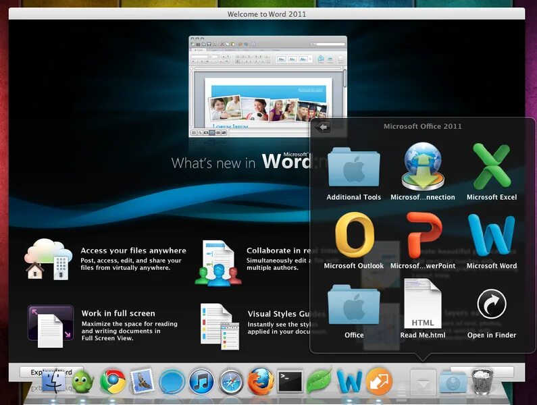The image size is (537, 405).
Task: Click the cloud icon for Access your files
Action: (x=48, y=259)
